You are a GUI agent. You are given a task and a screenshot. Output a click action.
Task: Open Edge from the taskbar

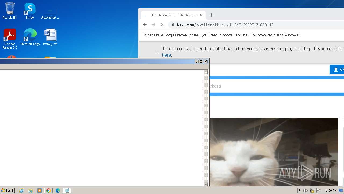pyautogui.click(x=58, y=190)
